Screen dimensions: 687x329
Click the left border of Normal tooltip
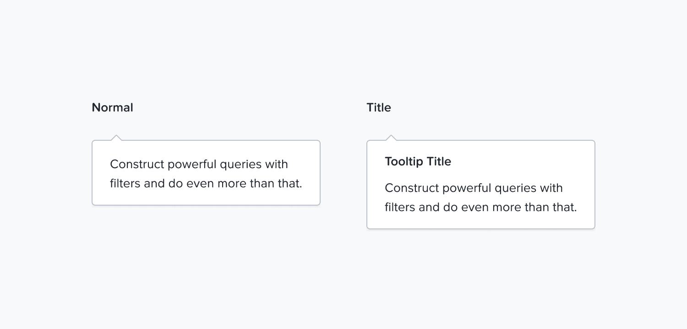[92, 173]
